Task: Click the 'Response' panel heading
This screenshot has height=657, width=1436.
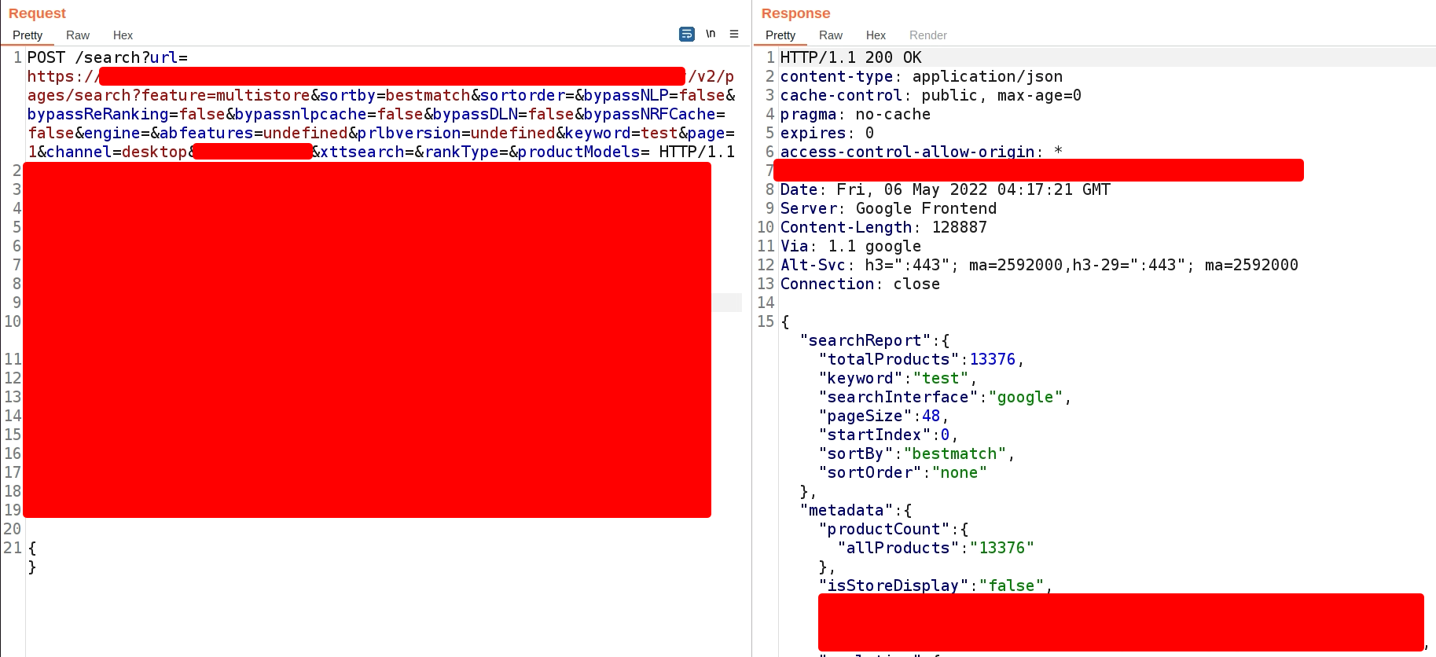Action: [795, 13]
